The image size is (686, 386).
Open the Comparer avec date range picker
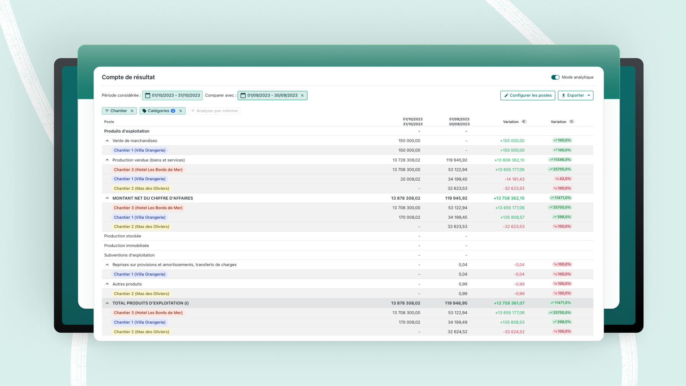point(272,95)
